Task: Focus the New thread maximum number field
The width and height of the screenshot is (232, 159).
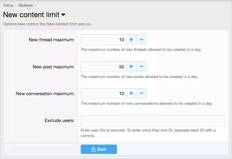Action: (x=103, y=39)
